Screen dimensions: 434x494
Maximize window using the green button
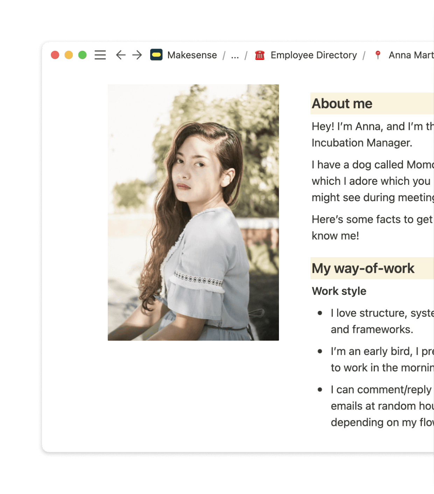click(x=82, y=55)
